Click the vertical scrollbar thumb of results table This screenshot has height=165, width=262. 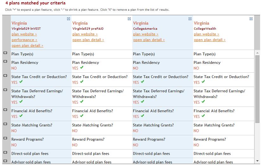pyautogui.click(x=257, y=89)
